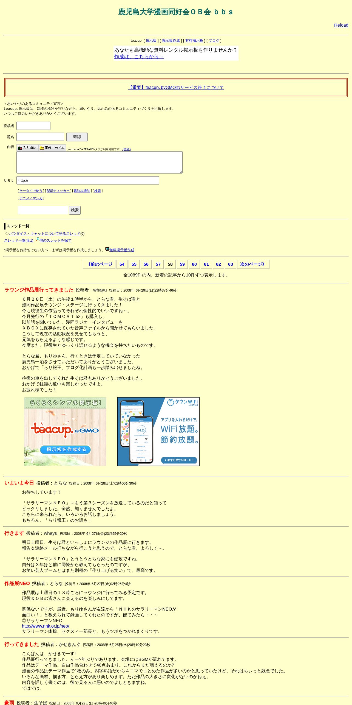Screen dimensions: 352x705
Task: Go to page 55
Action: tap(134, 264)
